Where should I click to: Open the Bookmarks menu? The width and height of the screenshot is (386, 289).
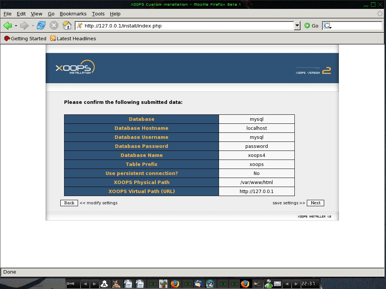click(73, 14)
